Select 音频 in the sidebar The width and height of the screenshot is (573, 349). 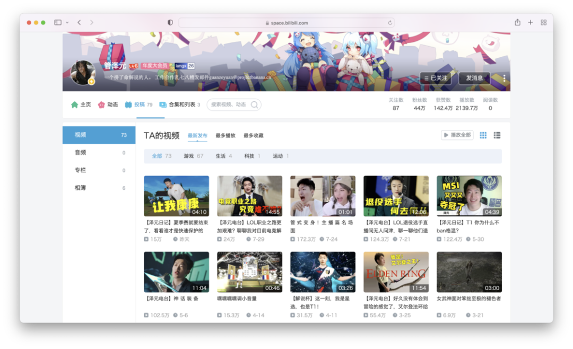coord(99,153)
